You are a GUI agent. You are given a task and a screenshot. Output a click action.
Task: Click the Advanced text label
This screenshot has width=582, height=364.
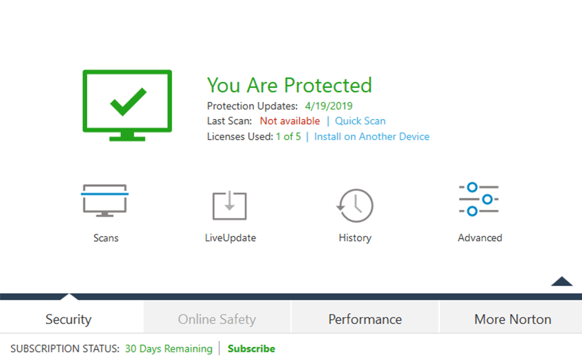(480, 238)
